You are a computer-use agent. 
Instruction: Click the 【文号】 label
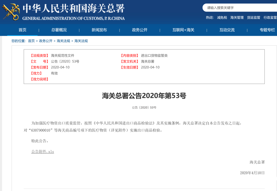(39, 61)
